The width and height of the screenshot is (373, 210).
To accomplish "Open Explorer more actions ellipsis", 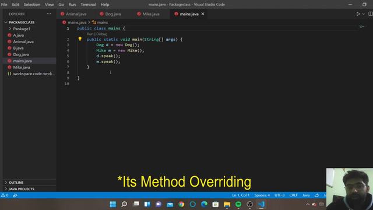I will click(x=49, y=14).
